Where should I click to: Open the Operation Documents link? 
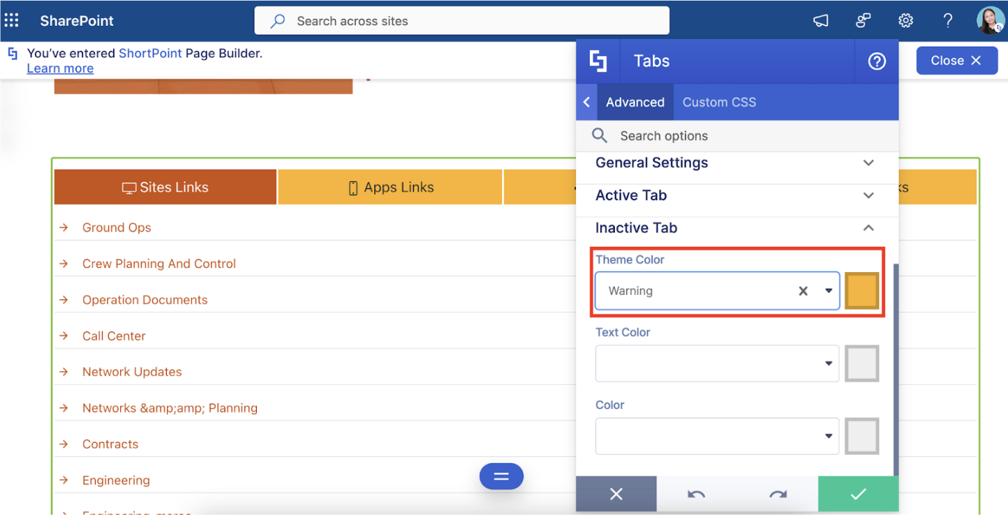tap(145, 299)
